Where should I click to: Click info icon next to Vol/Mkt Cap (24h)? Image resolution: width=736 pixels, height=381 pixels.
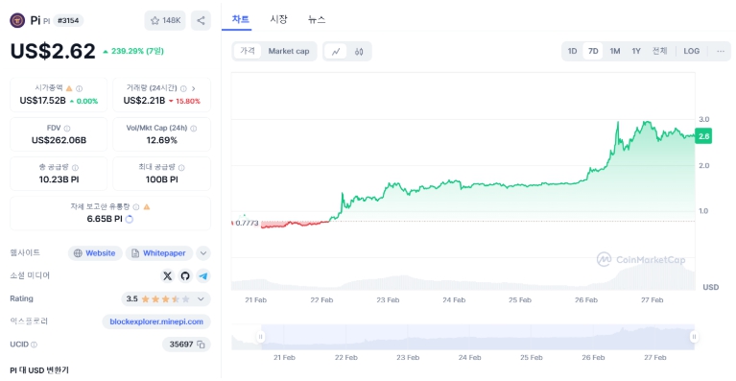tap(194, 128)
